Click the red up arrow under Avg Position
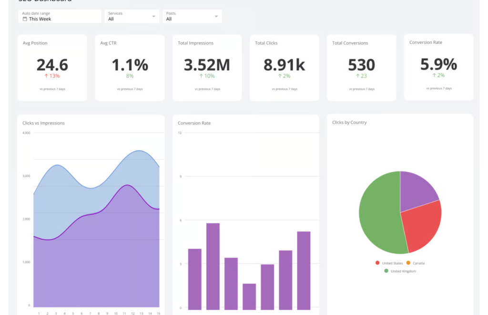The height and width of the screenshot is (315, 488). coord(46,76)
